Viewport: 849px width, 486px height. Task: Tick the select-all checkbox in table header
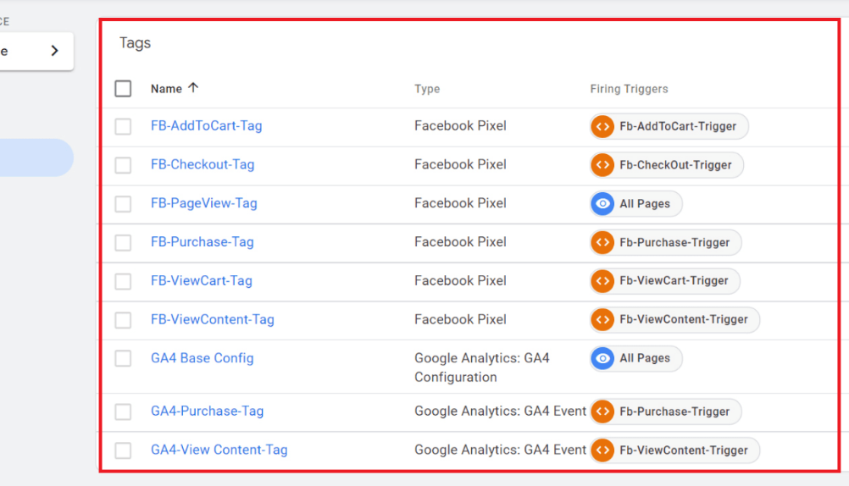click(x=123, y=89)
